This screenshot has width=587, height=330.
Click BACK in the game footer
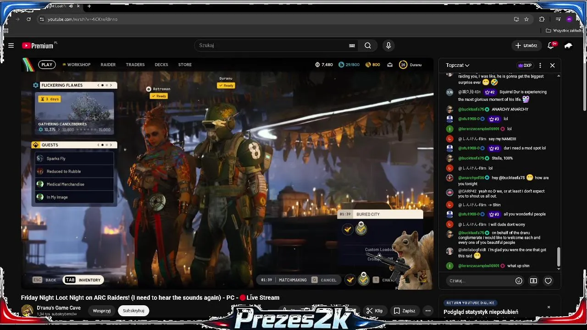pyautogui.click(x=44, y=280)
